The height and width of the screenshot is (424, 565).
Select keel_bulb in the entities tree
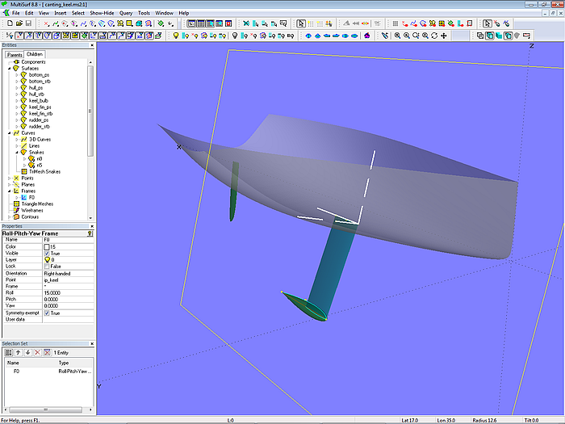39,100
